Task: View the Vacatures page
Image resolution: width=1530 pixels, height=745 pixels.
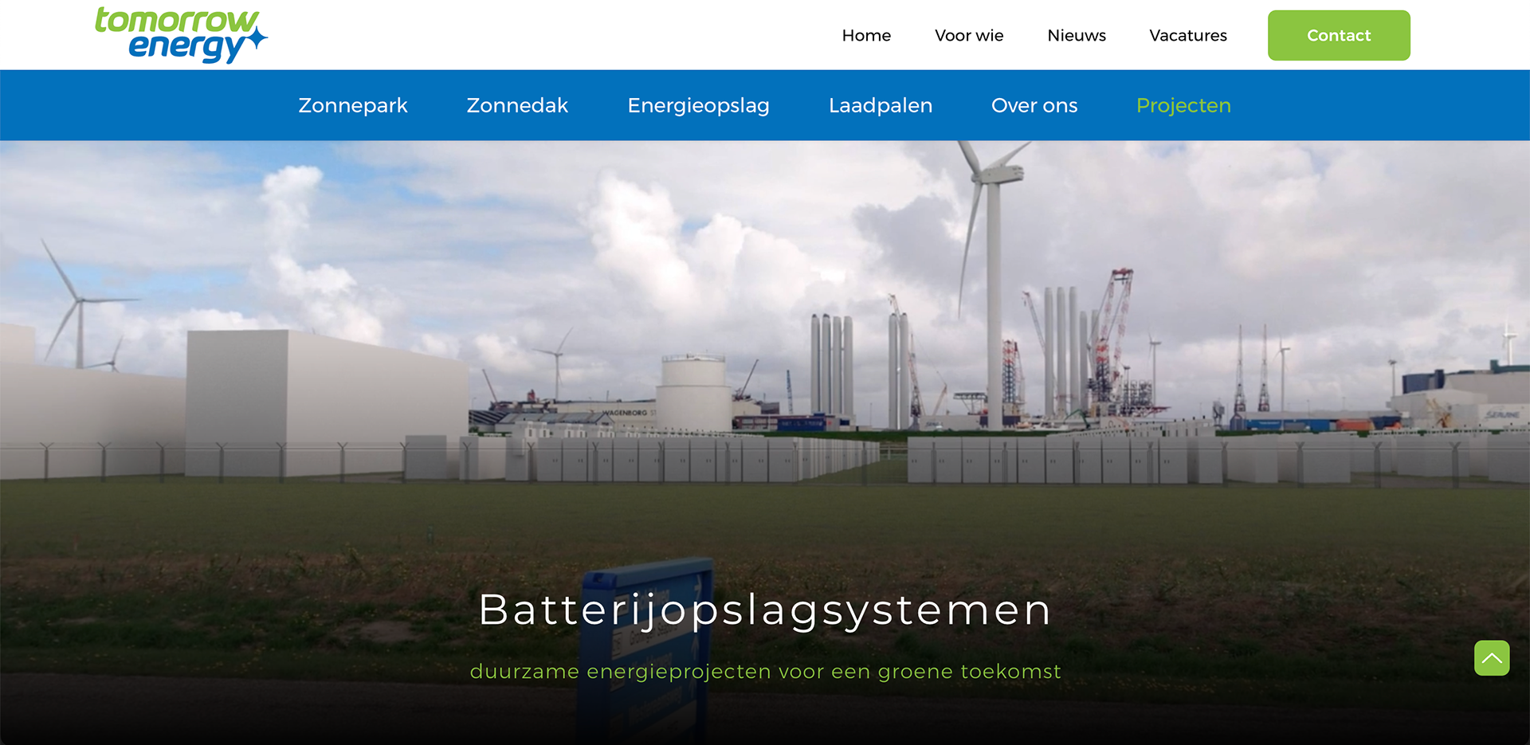Action: [x=1188, y=36]
